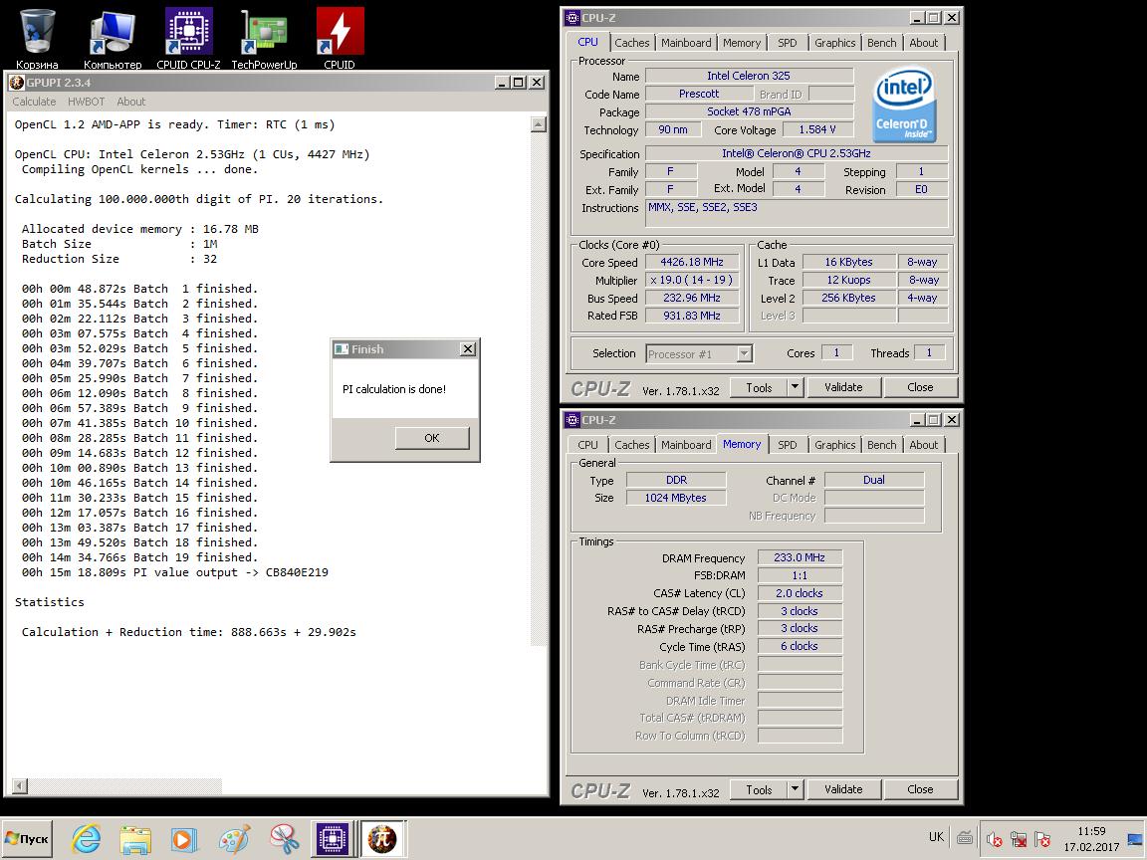
Task: Click Close button in upper CPU-Z window
Action: 920,387
